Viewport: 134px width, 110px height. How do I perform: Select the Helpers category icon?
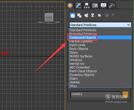click(99, 15)
